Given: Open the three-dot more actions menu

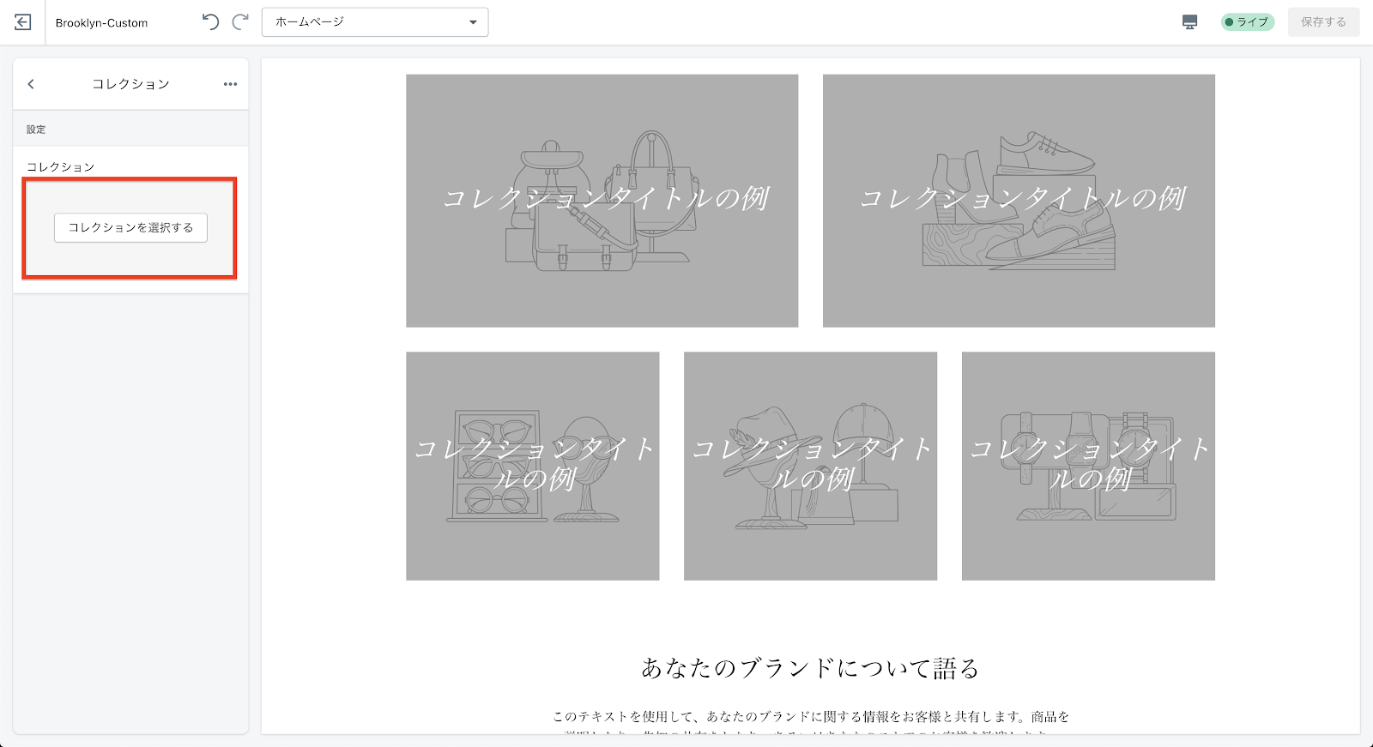Looking at the screenshot, I should [x=230, y=84].
